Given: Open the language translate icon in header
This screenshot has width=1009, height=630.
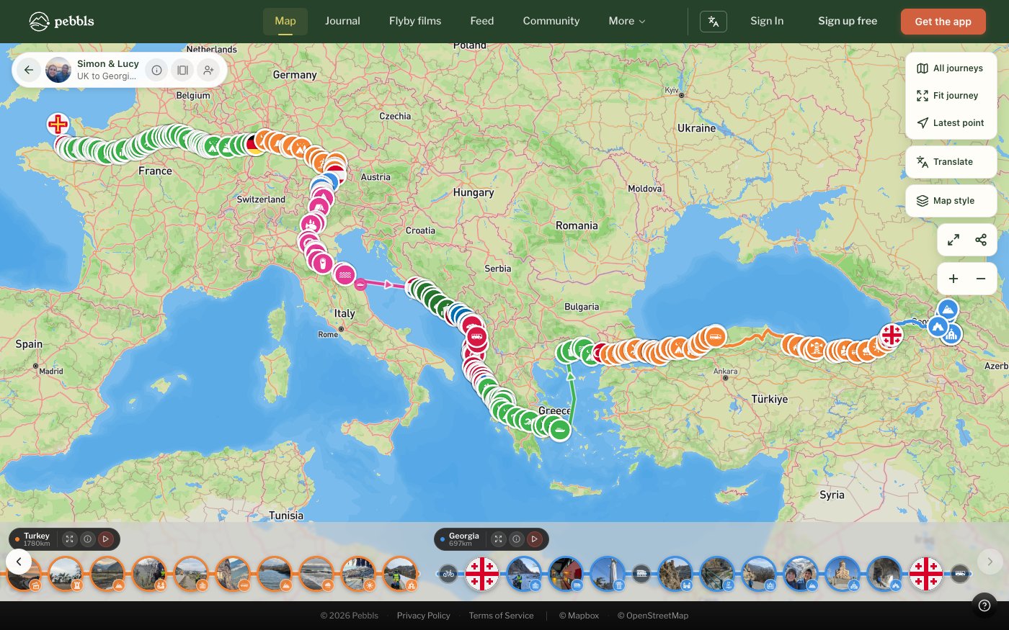Looking at the screenshot, I should (x=713, y=22).
